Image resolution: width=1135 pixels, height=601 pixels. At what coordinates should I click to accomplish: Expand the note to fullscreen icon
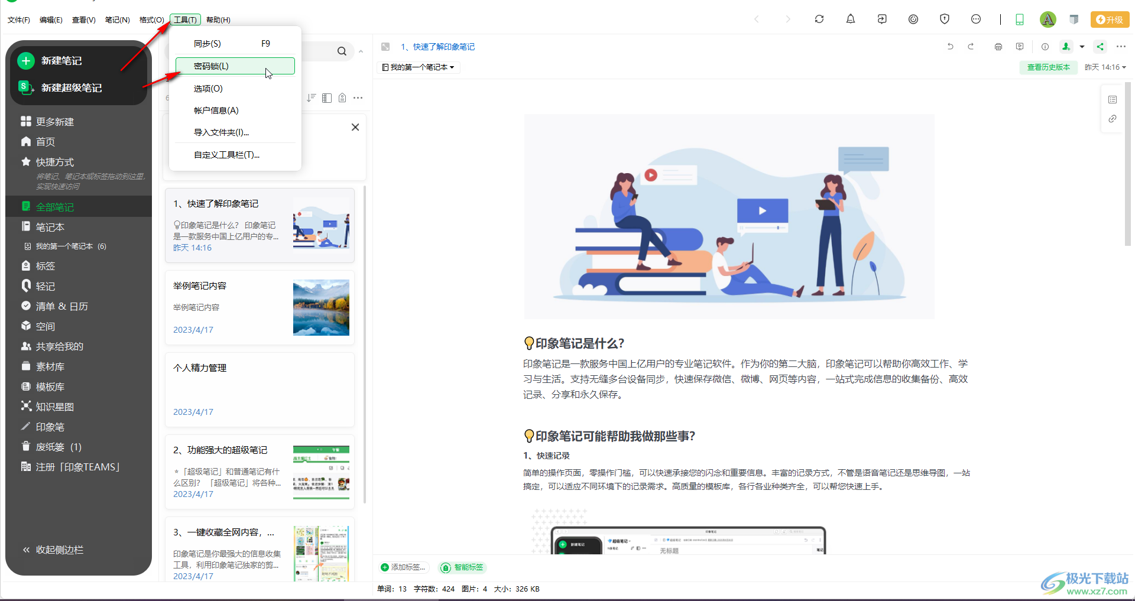[x=385, y=47]
